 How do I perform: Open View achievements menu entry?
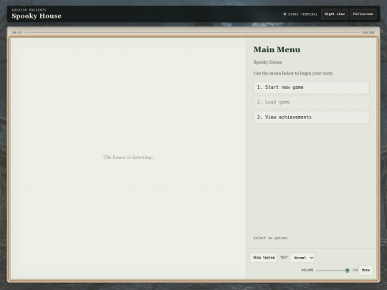[x=311, y=117]
